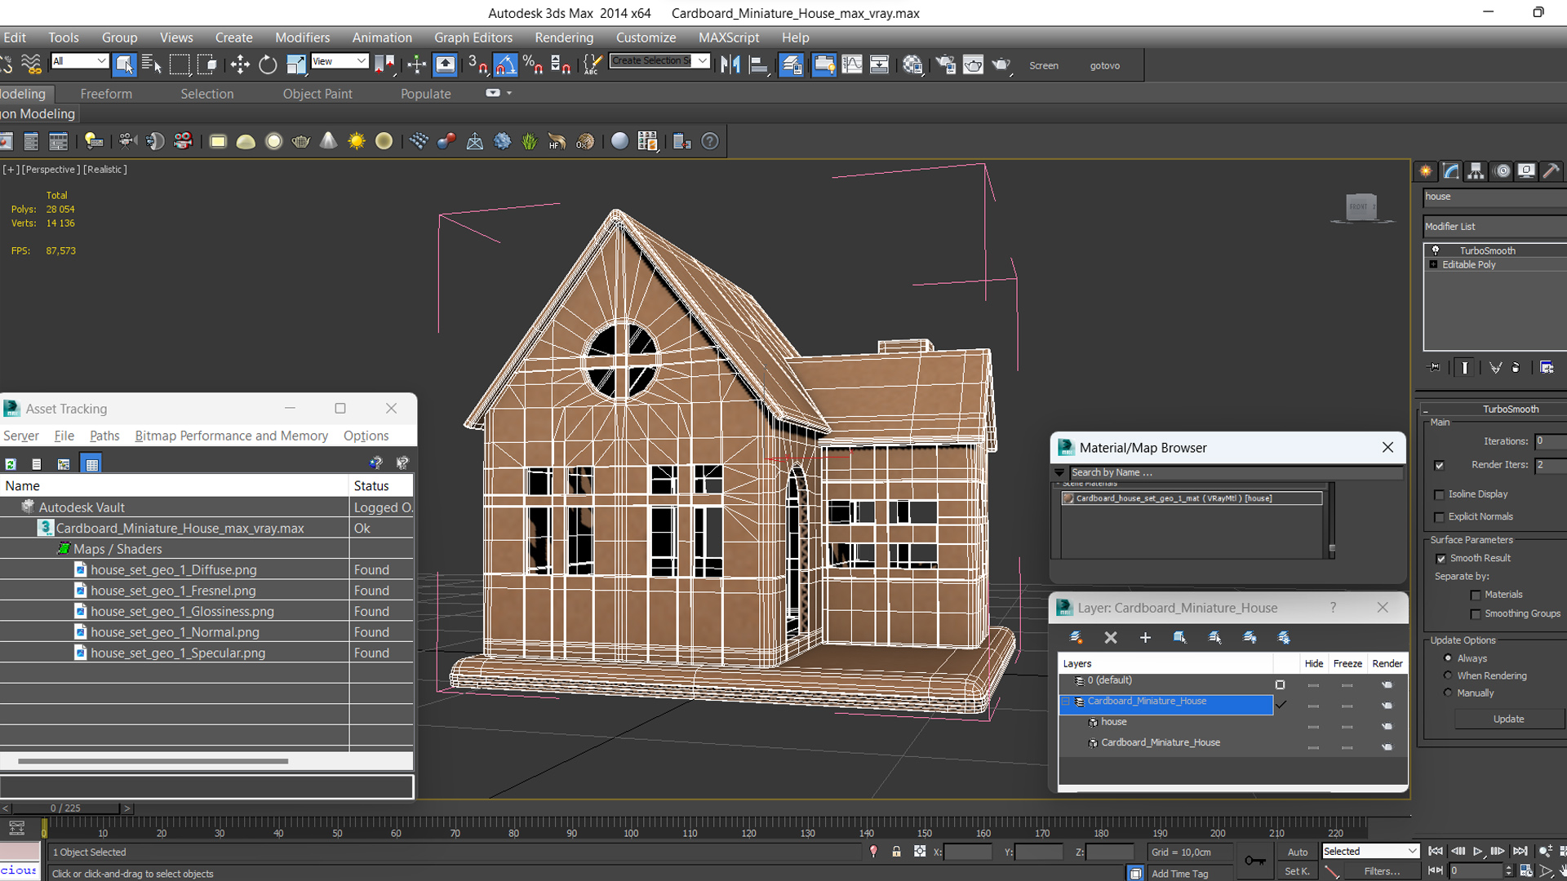Refresh the Asset Tracking list
The image size is (1567, 881).
(x=11, y=463)
